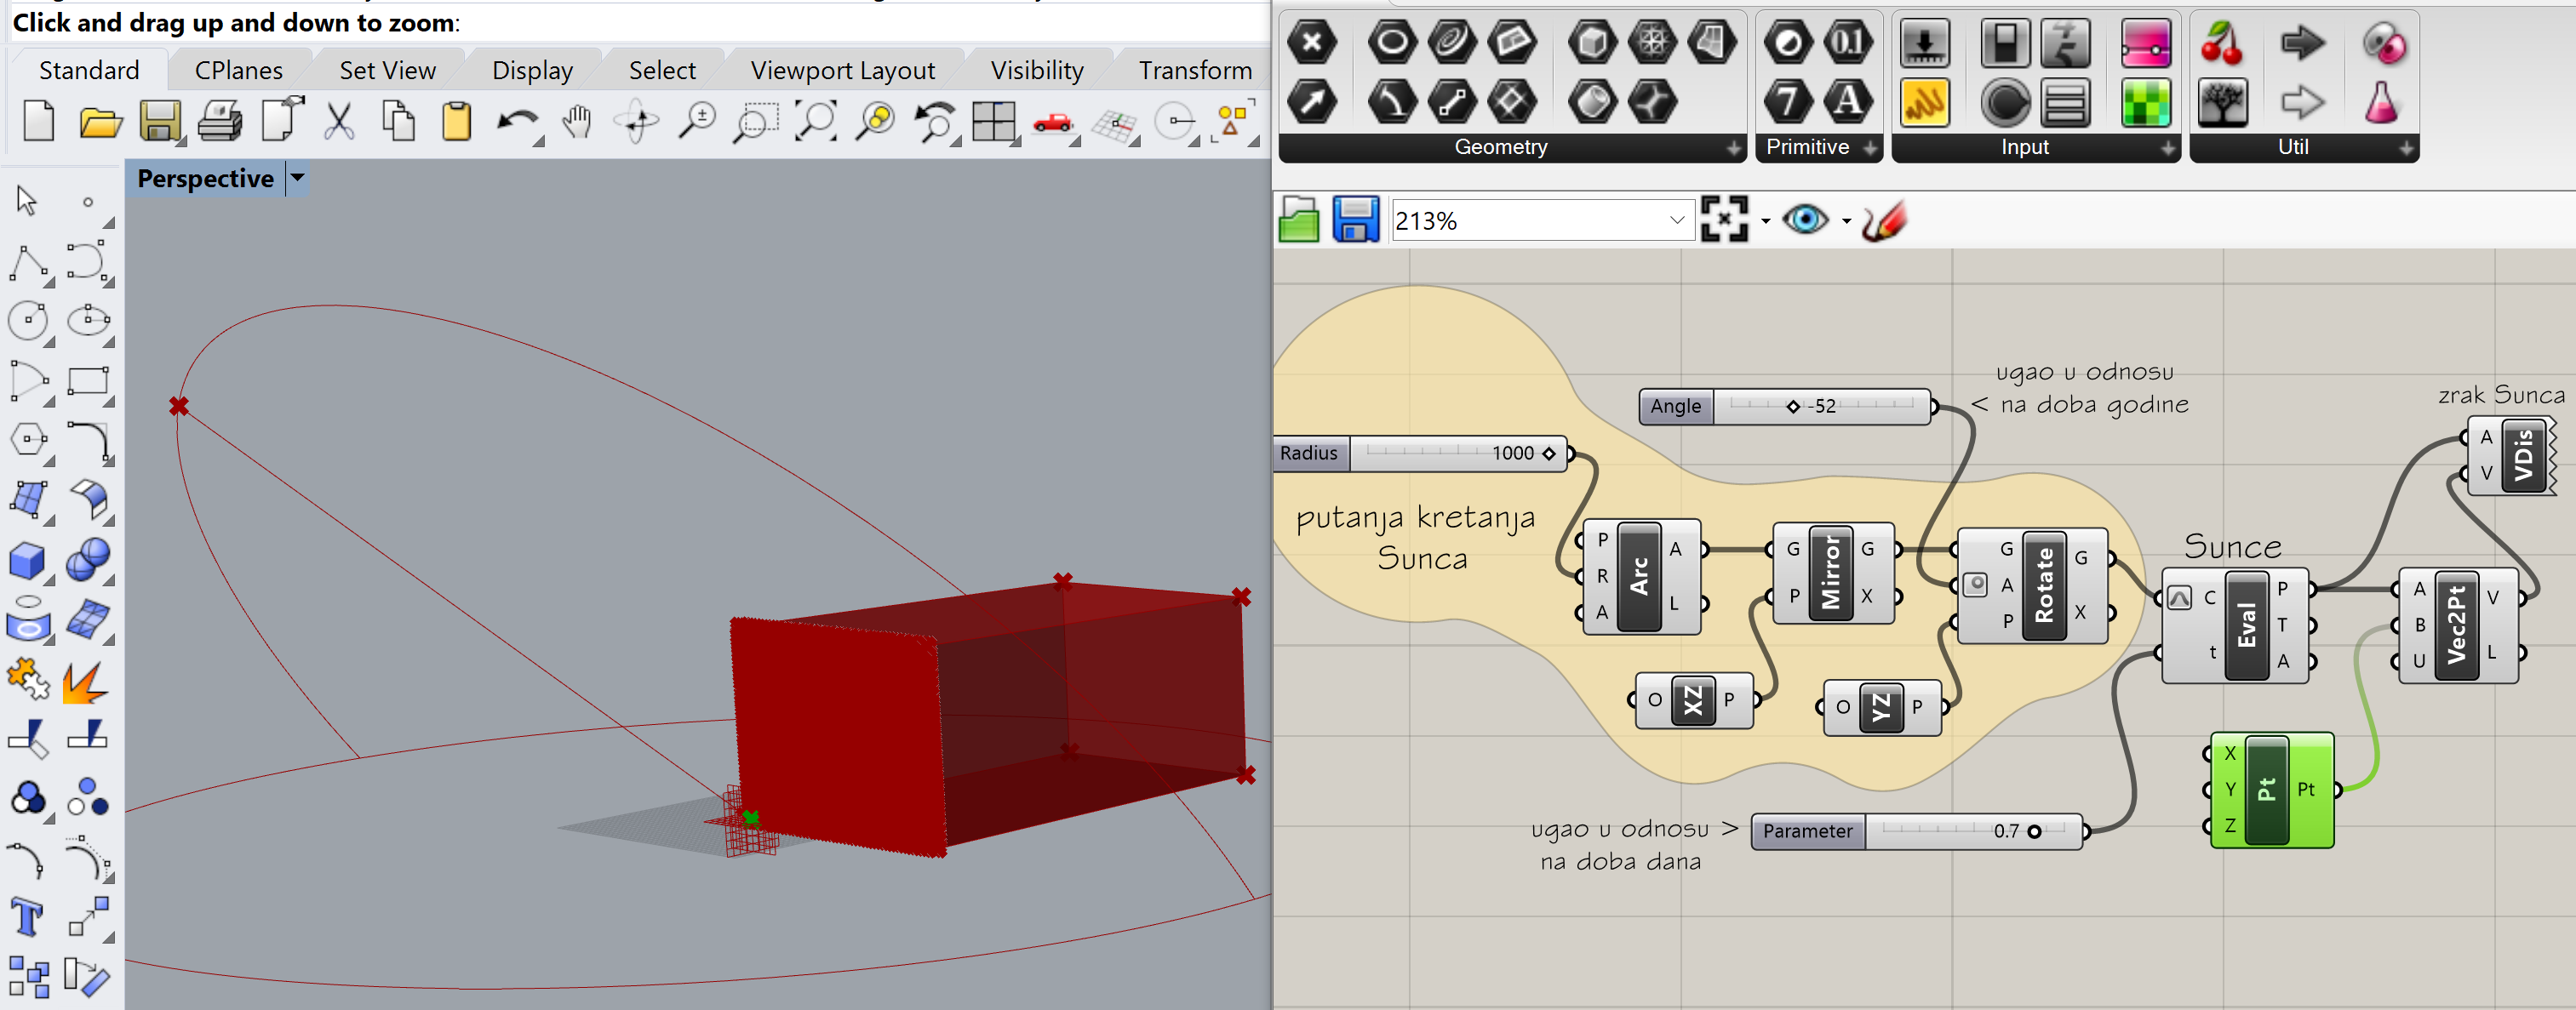Viewport: 2576px width, 1010px height.
Task: Pick the Cherry icon in Util panel
Action: (2222, 43)
